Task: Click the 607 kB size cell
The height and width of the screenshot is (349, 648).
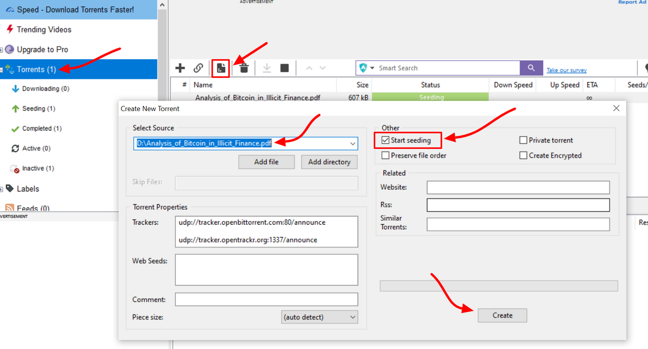Action: [x=358, y=97]
